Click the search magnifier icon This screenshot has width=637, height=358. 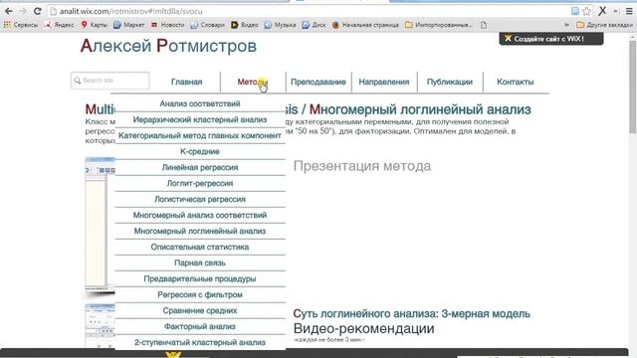tap(78, 81)
